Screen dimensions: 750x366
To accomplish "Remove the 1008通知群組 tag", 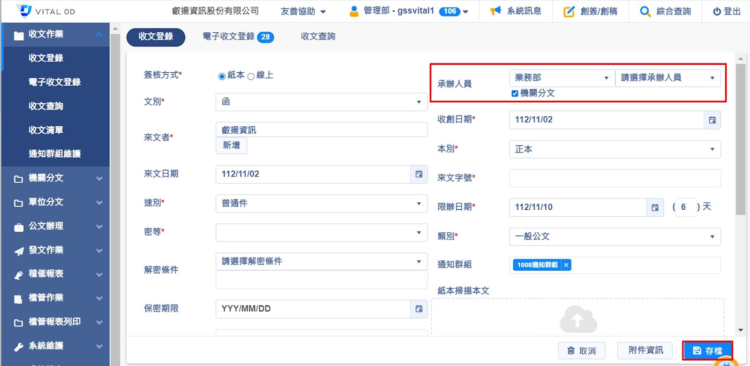I will point(566,265).
